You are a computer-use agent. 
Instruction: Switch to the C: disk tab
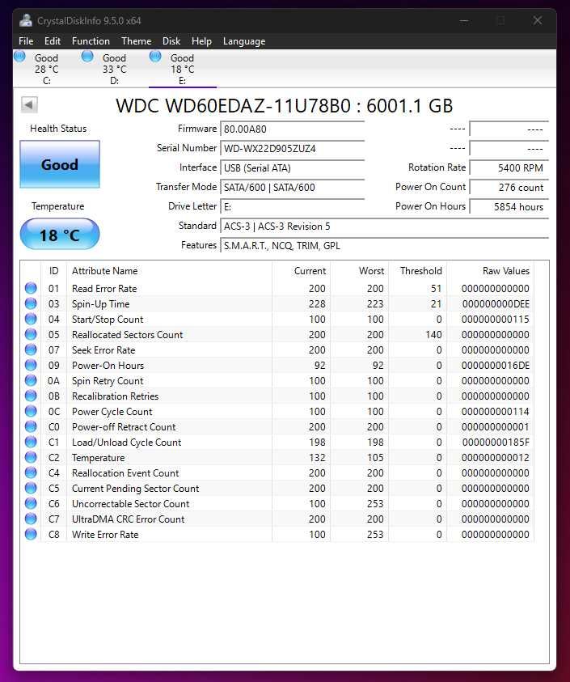pos(47,69)
